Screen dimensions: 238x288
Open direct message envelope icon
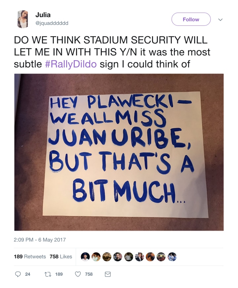[108, 274]
